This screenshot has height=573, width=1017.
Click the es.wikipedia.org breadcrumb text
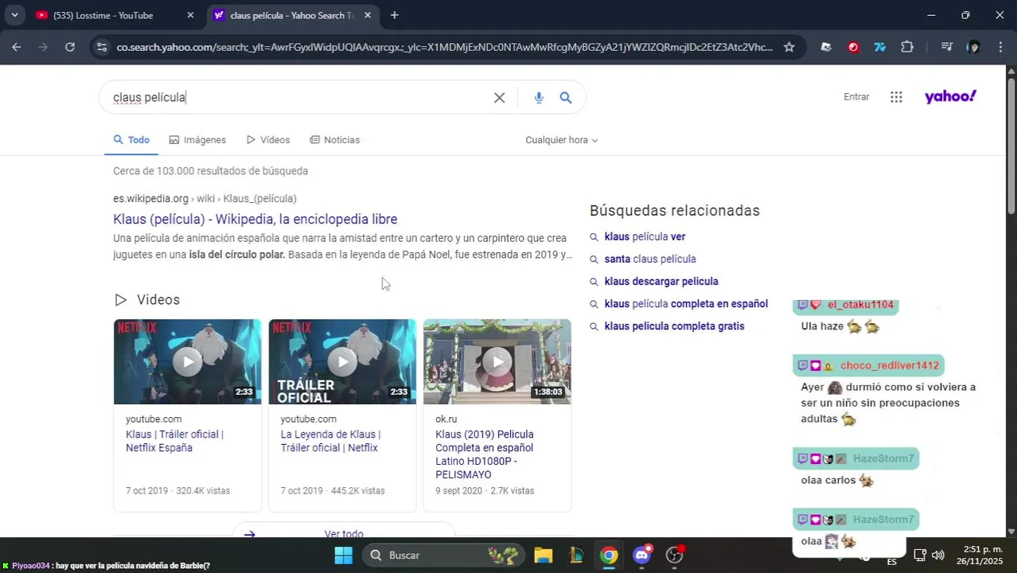tap(150, 199)
